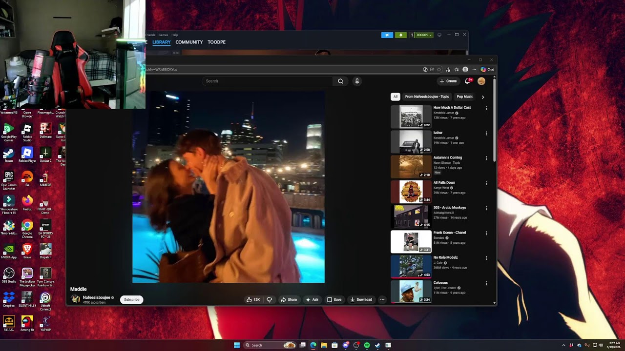This screenshot has height=351, width=625.
Task: Dislike the video with thumbs down
Action: click(x=269, y=300)
